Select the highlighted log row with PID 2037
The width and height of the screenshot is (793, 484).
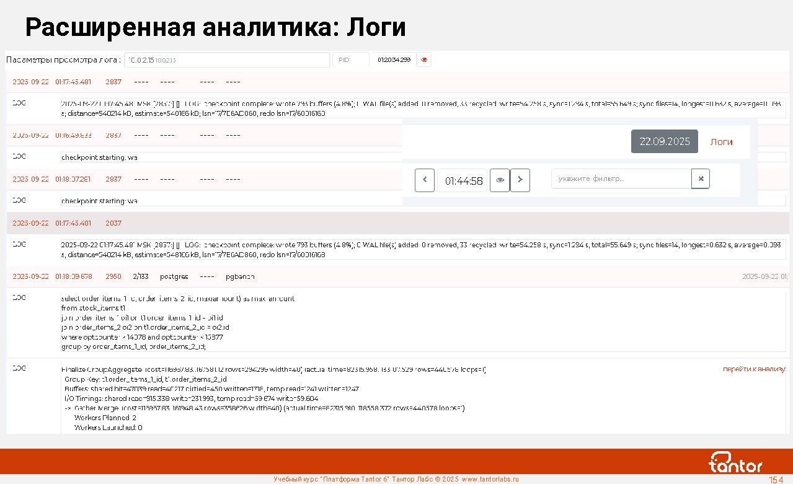[x=73, y=223]
